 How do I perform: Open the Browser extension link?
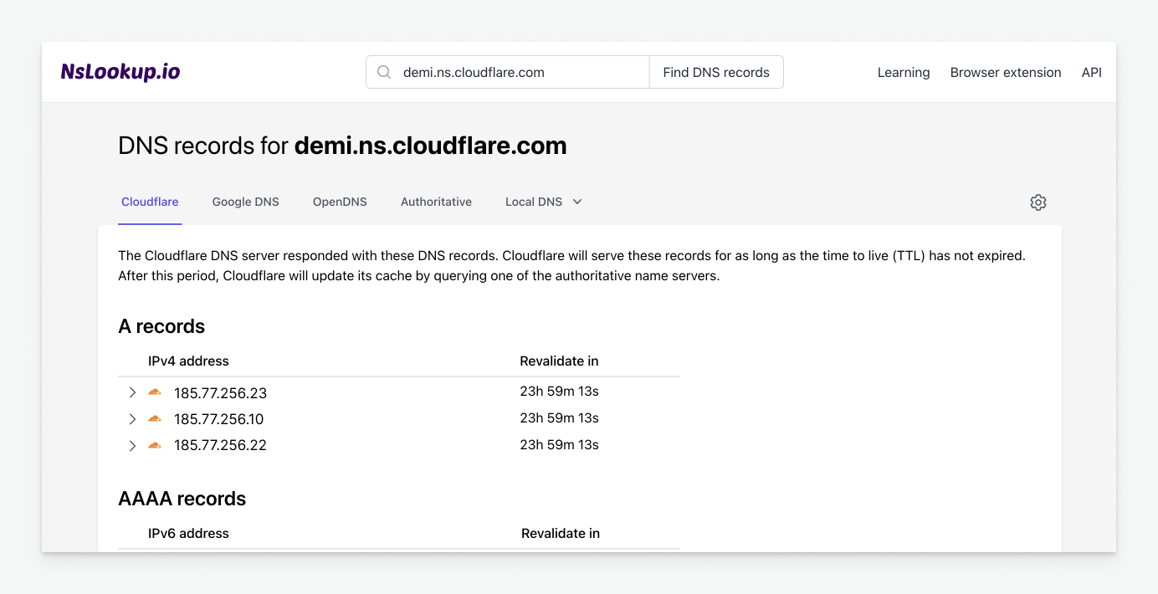(x=1006, y=73)
